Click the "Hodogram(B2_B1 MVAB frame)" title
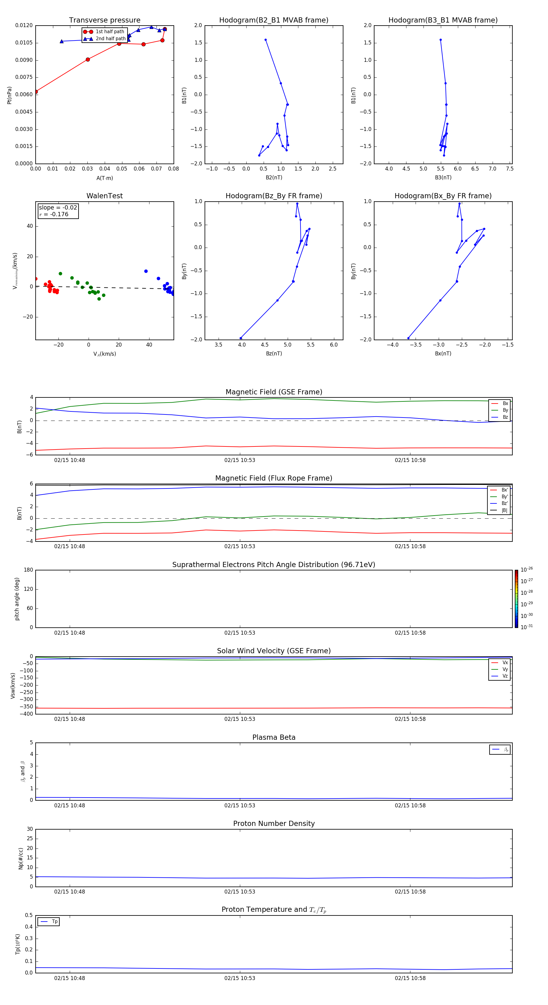Image resolution: width=548 pixels, height=1005 pixels. pos(274,20)
